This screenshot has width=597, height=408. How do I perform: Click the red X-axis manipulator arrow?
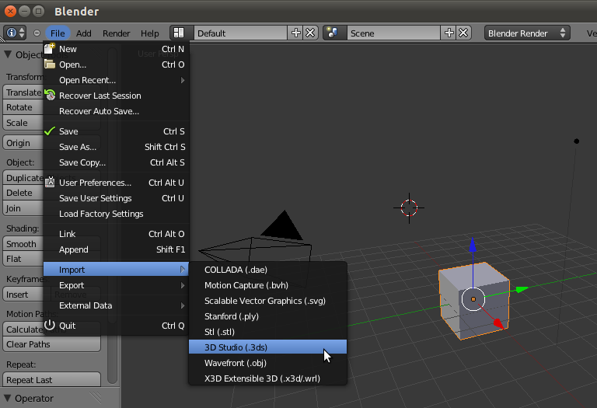(498, 324)
